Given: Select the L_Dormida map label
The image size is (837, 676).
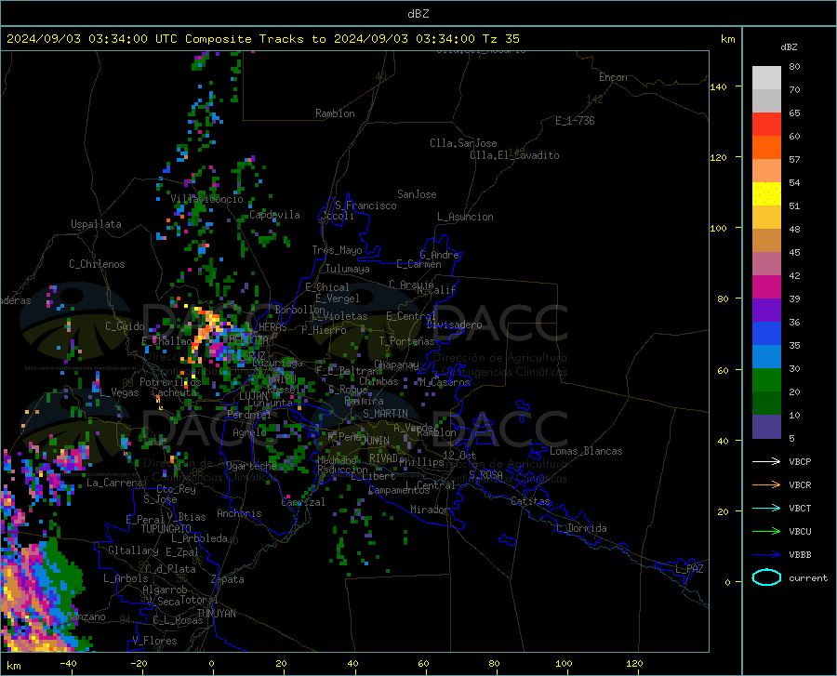Looking at the screenshot, I should (x=580, y=528).
